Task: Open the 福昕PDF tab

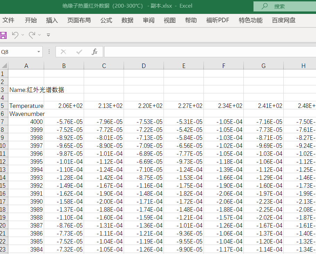Action: pos(218,20)
